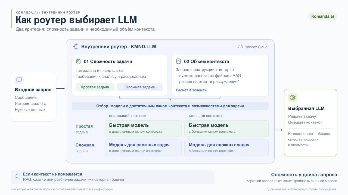Viewport: 348px width, 195px height.
Task: Click Нужные данные in Входной запрос card
Action: coord(30,110)
